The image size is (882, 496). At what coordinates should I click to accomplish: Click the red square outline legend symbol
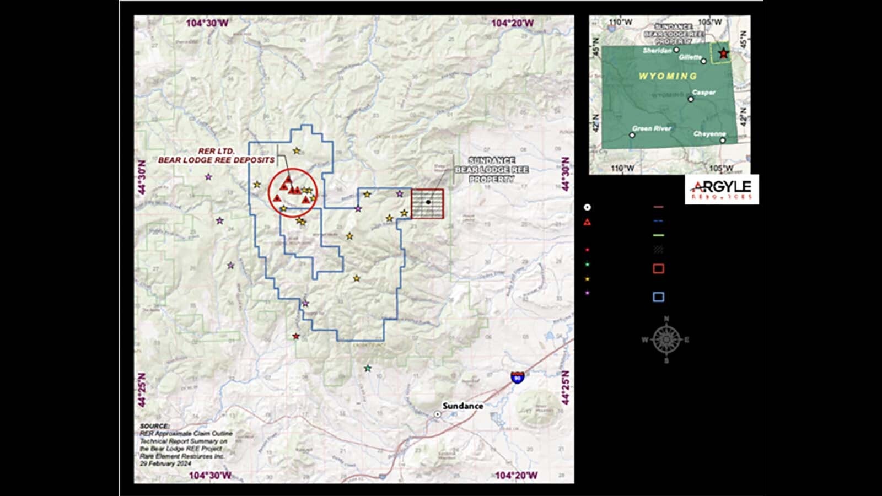tap(658, 269)
